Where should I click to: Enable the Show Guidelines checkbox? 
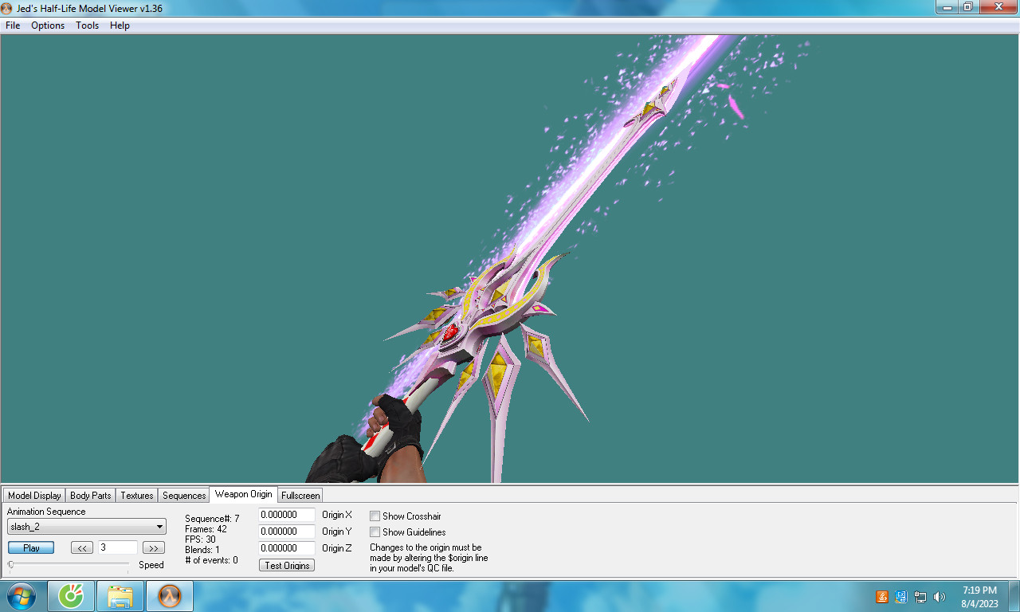[375, 532]
